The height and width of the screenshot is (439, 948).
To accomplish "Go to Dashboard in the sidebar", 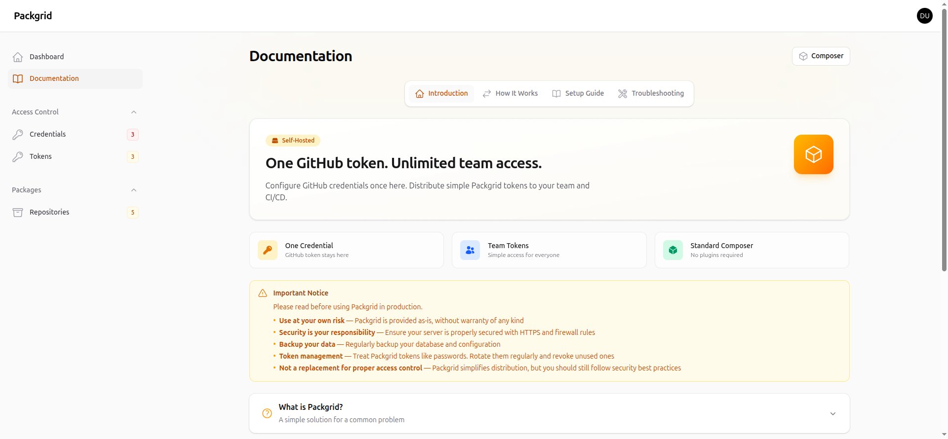I will click(75, 57).
